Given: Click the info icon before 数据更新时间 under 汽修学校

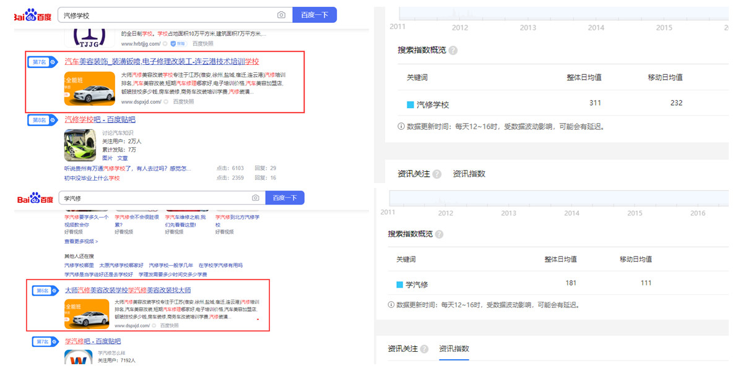Looking at the screenshot, I should point(401,127).
